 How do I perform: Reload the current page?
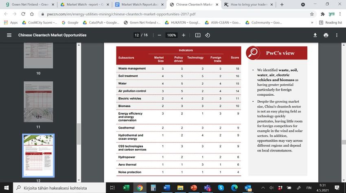click(23, 14)
